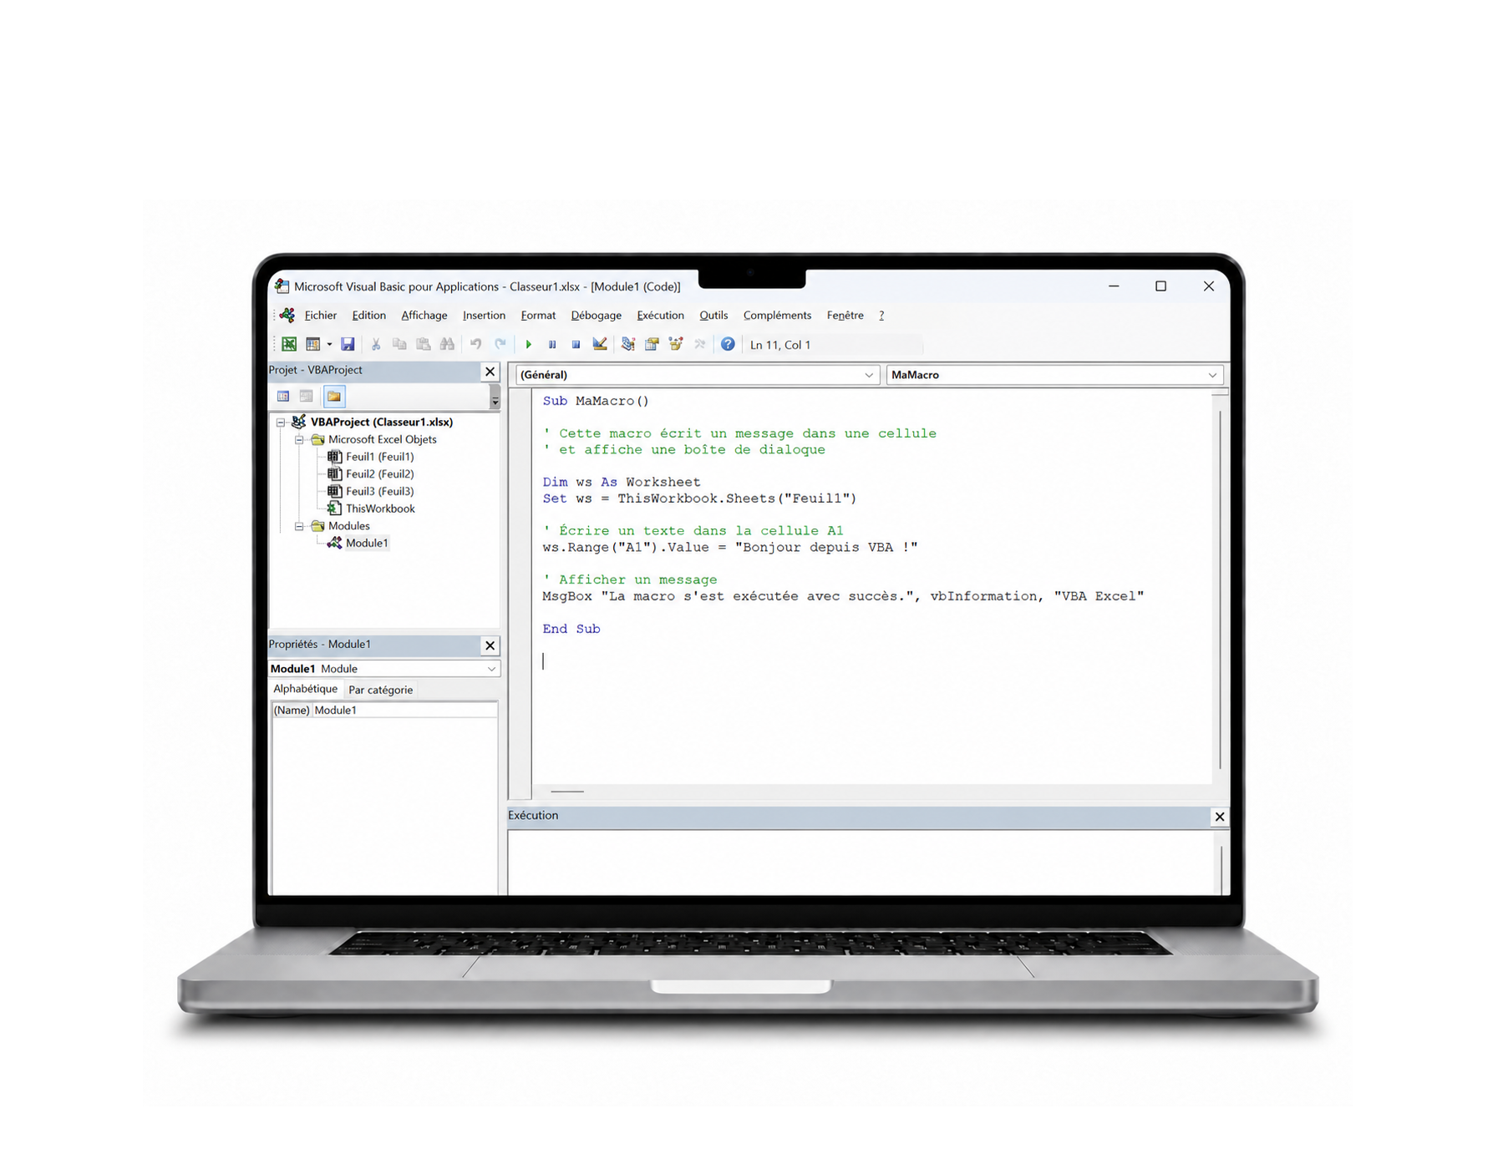Open Find with the binoculars icon
Screen dimensions: 1503x1169
pos(448,344)
